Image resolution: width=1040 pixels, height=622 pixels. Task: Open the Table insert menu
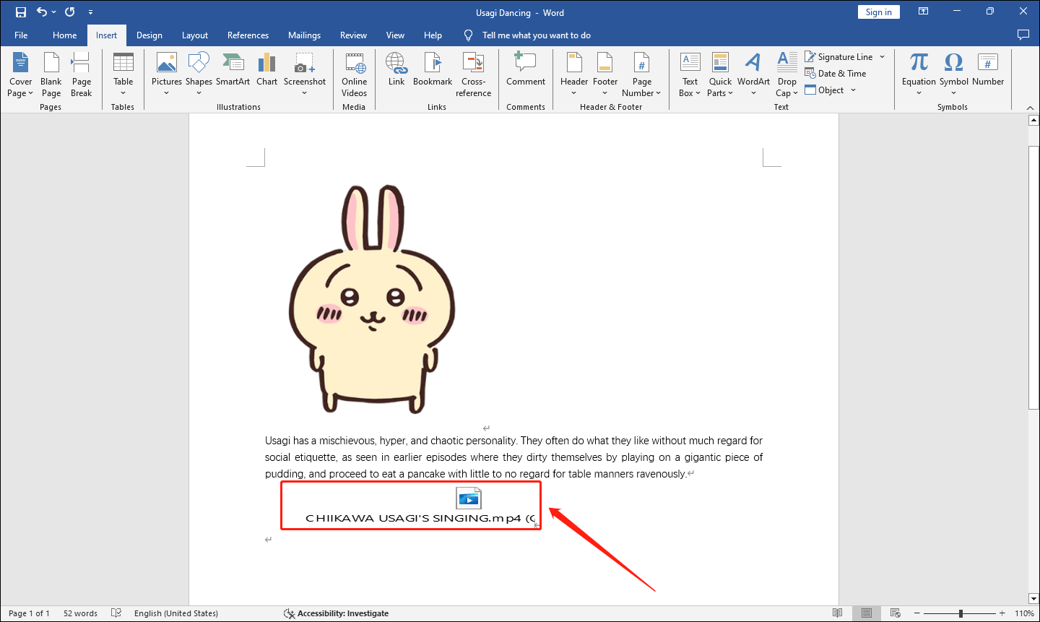(123, 74)
